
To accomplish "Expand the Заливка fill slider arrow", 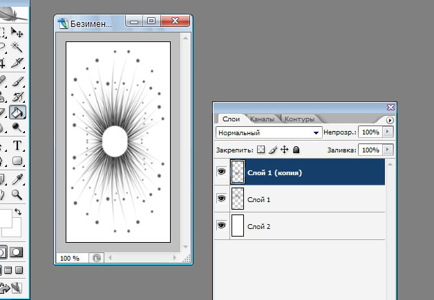I will (387, 149).
